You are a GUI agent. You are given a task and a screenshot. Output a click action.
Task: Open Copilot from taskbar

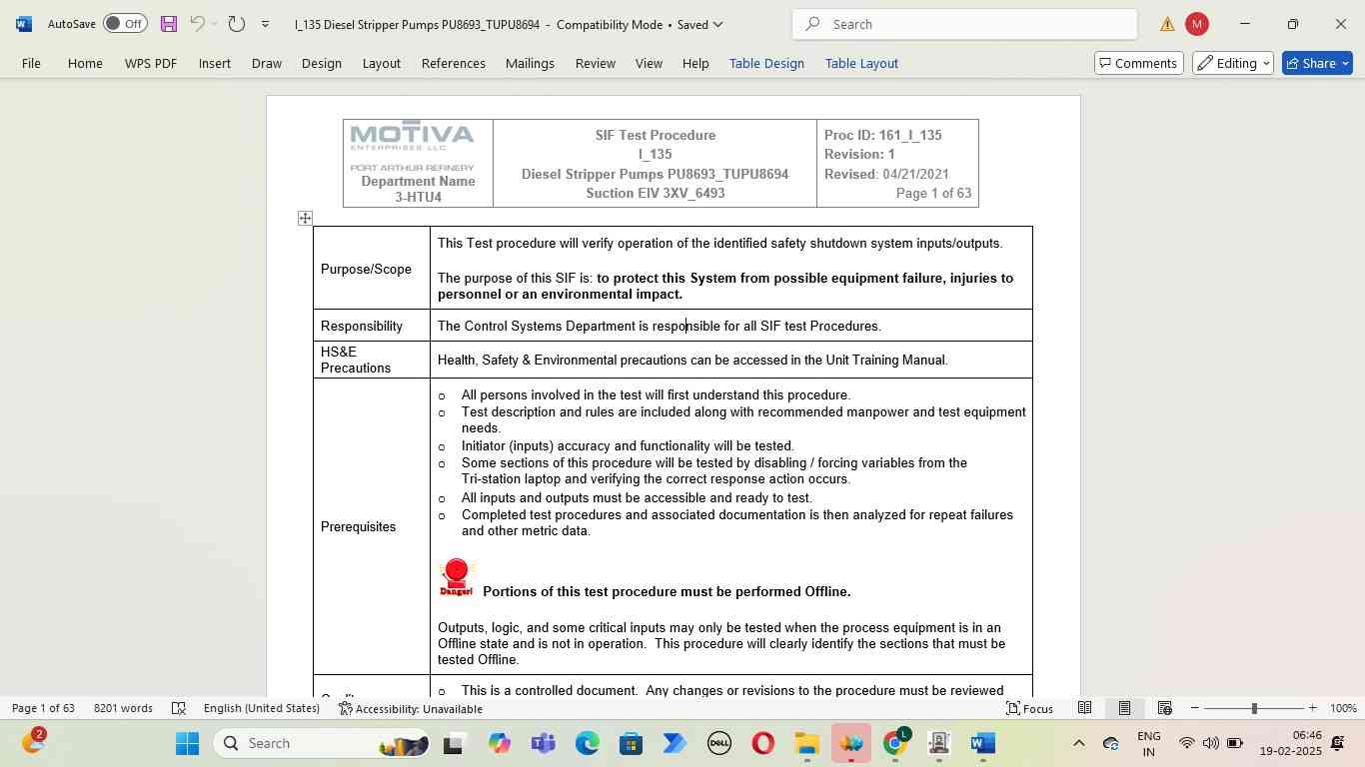click(499, 743)
